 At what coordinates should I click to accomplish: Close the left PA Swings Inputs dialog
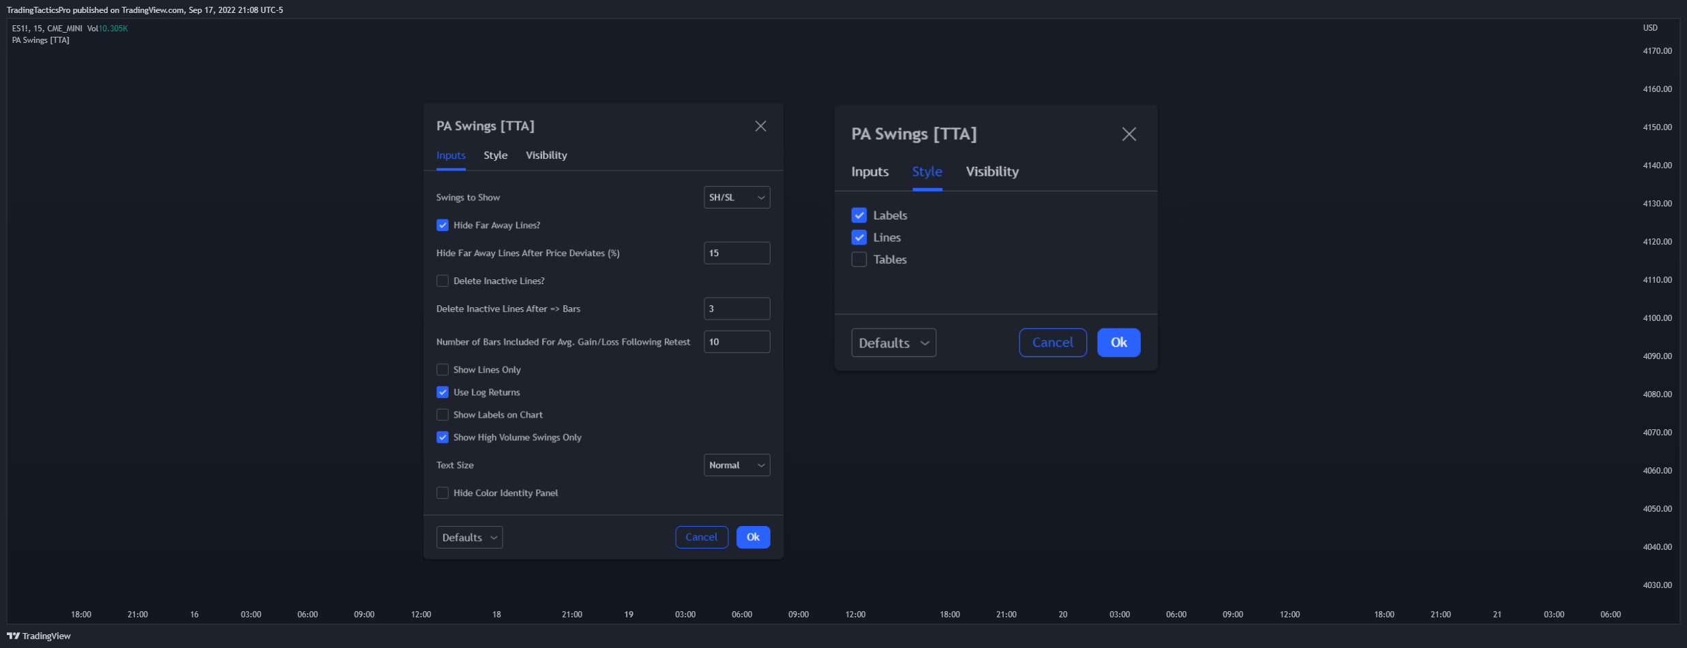click(760, 126)
